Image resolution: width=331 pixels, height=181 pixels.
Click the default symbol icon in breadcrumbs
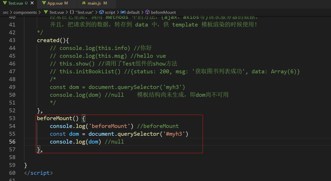(123, 12)
